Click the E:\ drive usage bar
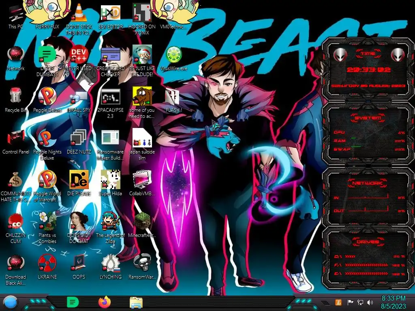Screen dimensions: 415x311 (370, 274)
